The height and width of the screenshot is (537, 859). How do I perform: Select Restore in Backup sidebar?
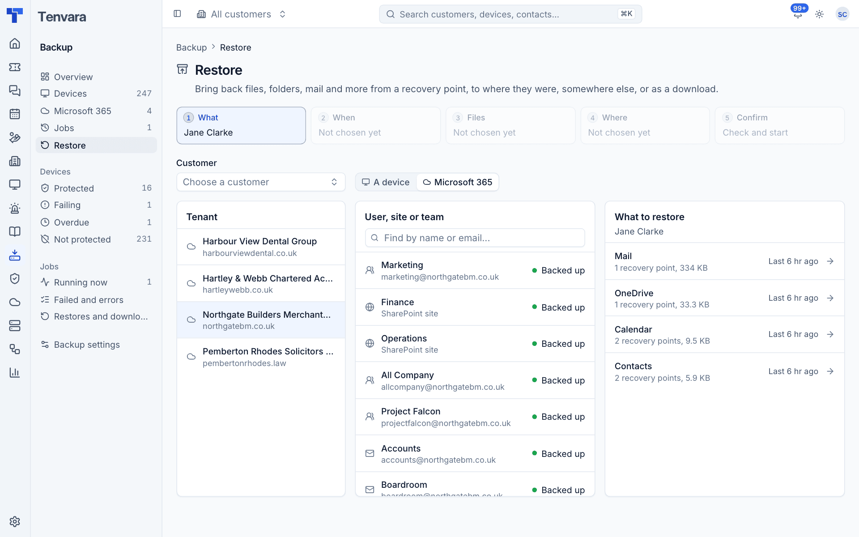tap(96, 145)
